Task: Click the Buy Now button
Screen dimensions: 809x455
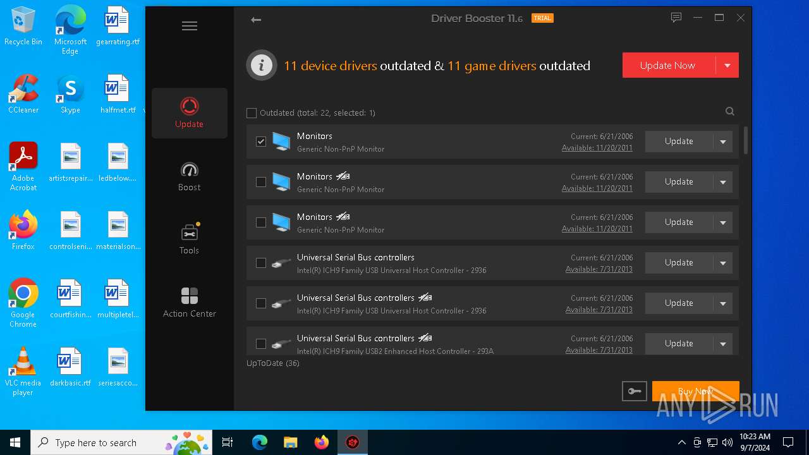Action: [x=696, y=391]
